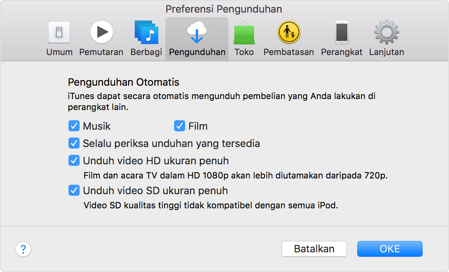Uncheck Unduh video SD ukuran penuh
This screenshot has height=272, width=449.
click(74, 191)
